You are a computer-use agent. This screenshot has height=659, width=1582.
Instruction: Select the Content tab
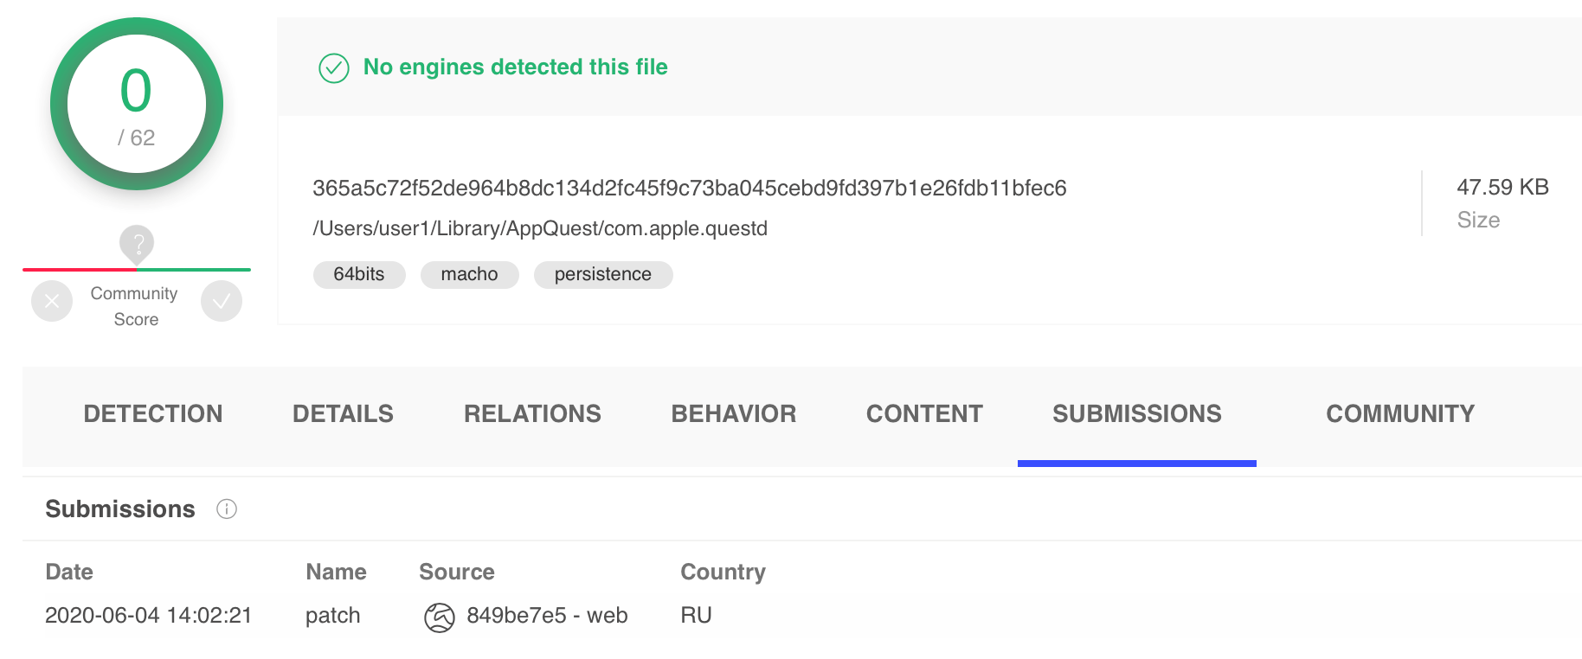click(924, 414)
